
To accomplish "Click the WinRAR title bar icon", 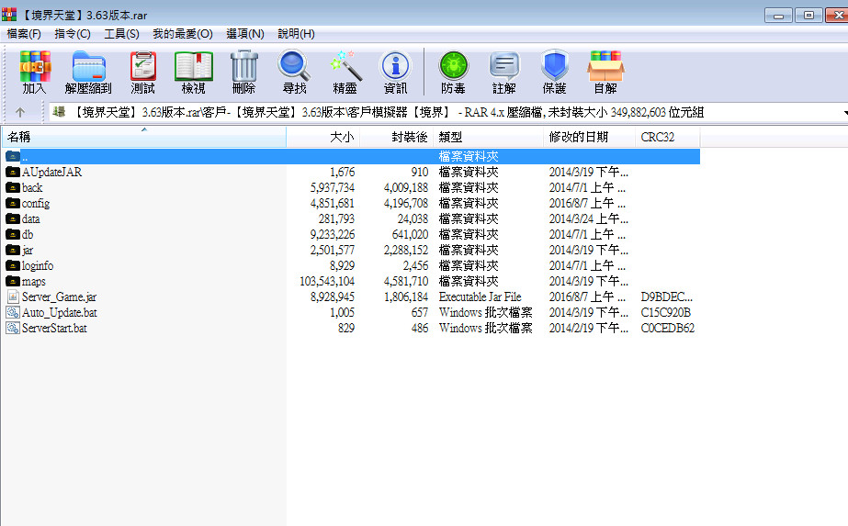I will [x=9, y=14].
